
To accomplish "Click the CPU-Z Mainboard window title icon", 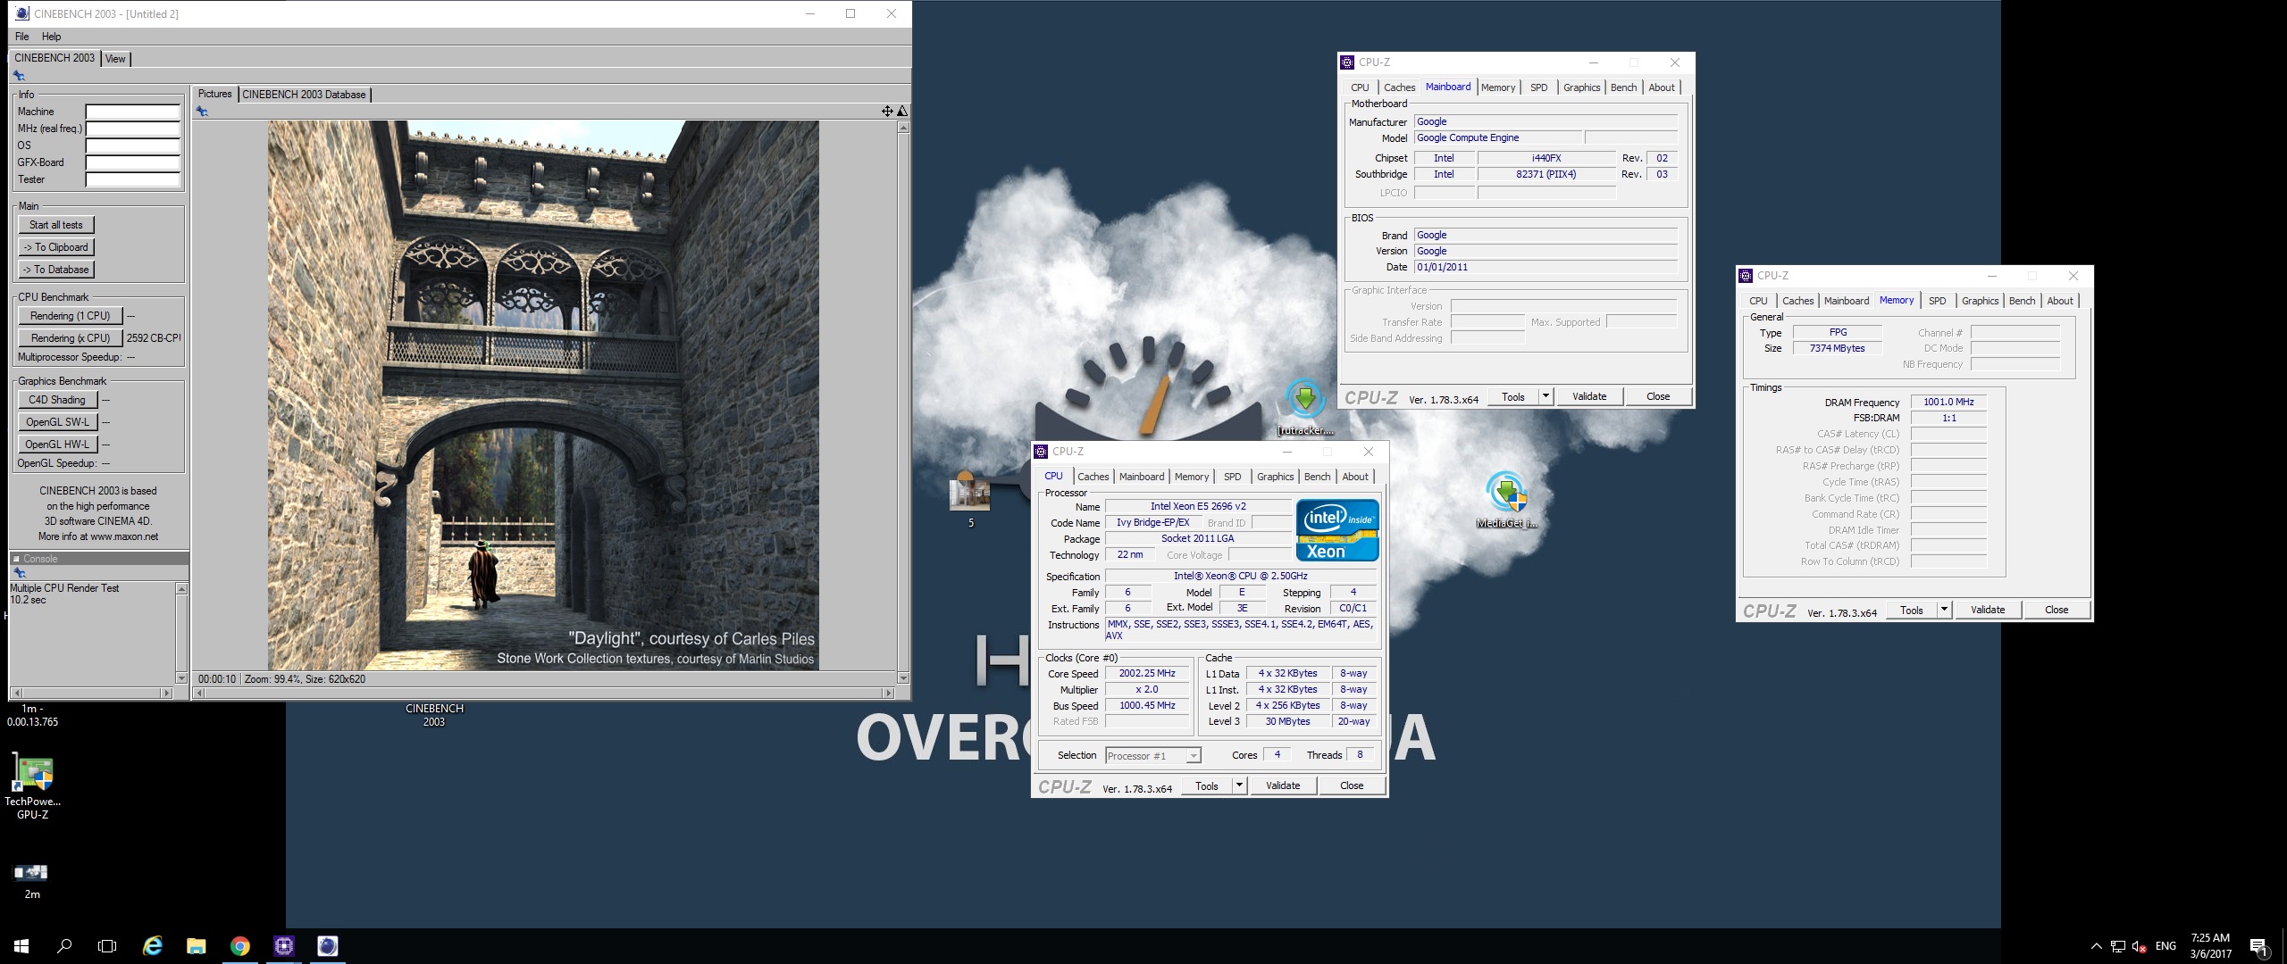I will tap(1347, 62).
